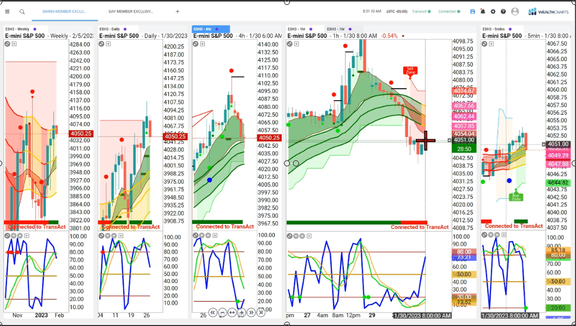576x326 pixels.
Task: Add indicator plus on 4h chart
Action: (x=202, y=44)
